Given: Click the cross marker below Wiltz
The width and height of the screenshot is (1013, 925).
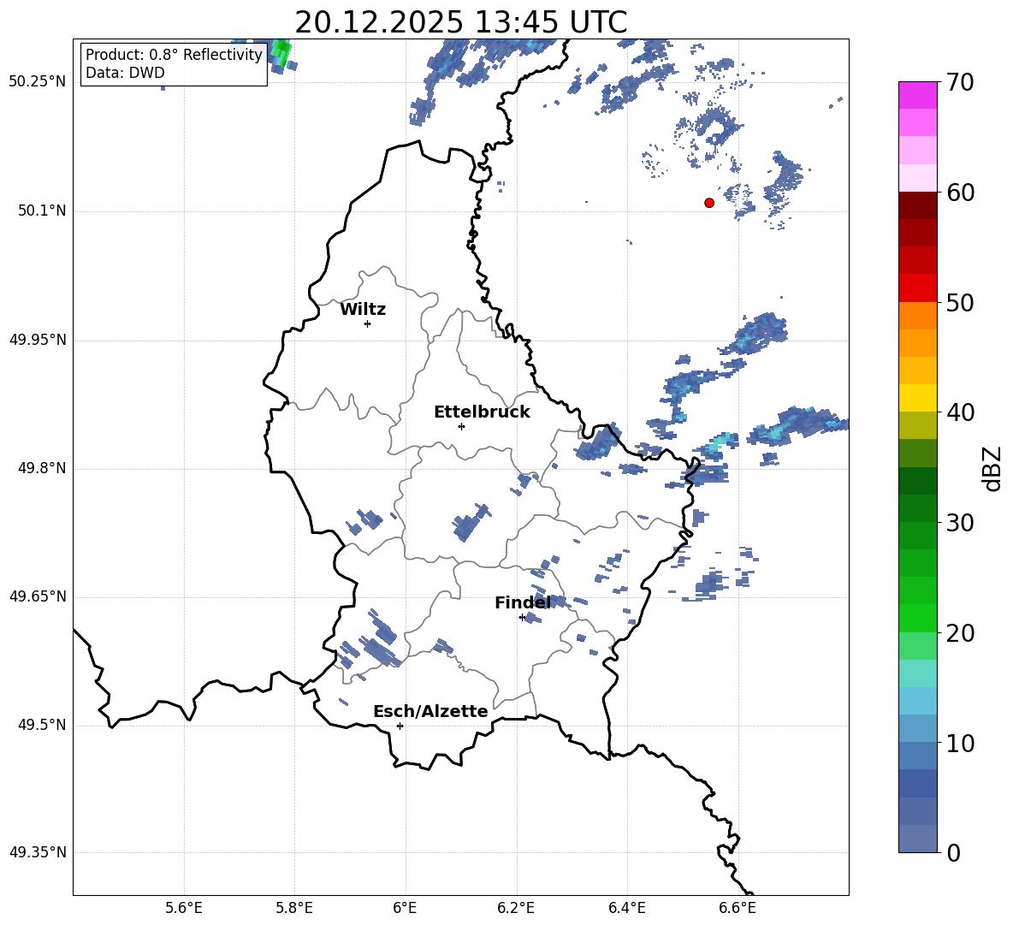Looking at the screenshot, I should click(368, 323).
